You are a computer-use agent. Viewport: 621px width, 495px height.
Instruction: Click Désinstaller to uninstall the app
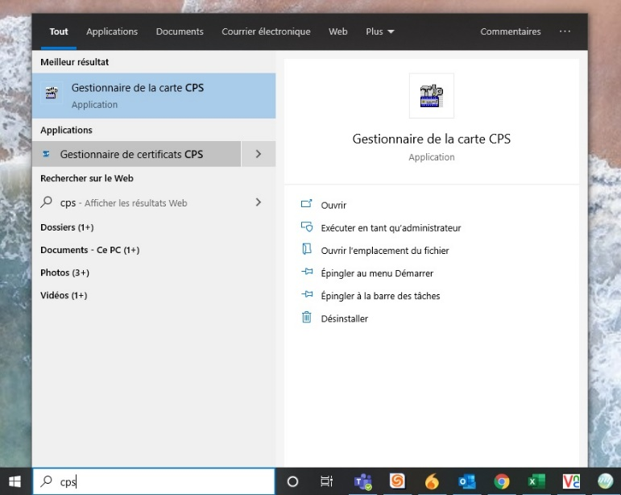coord(344,318)
